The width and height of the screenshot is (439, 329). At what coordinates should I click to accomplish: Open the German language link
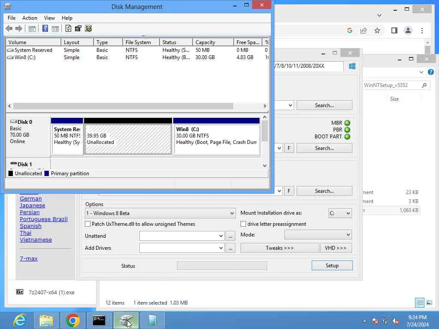[x=31, y=199]
